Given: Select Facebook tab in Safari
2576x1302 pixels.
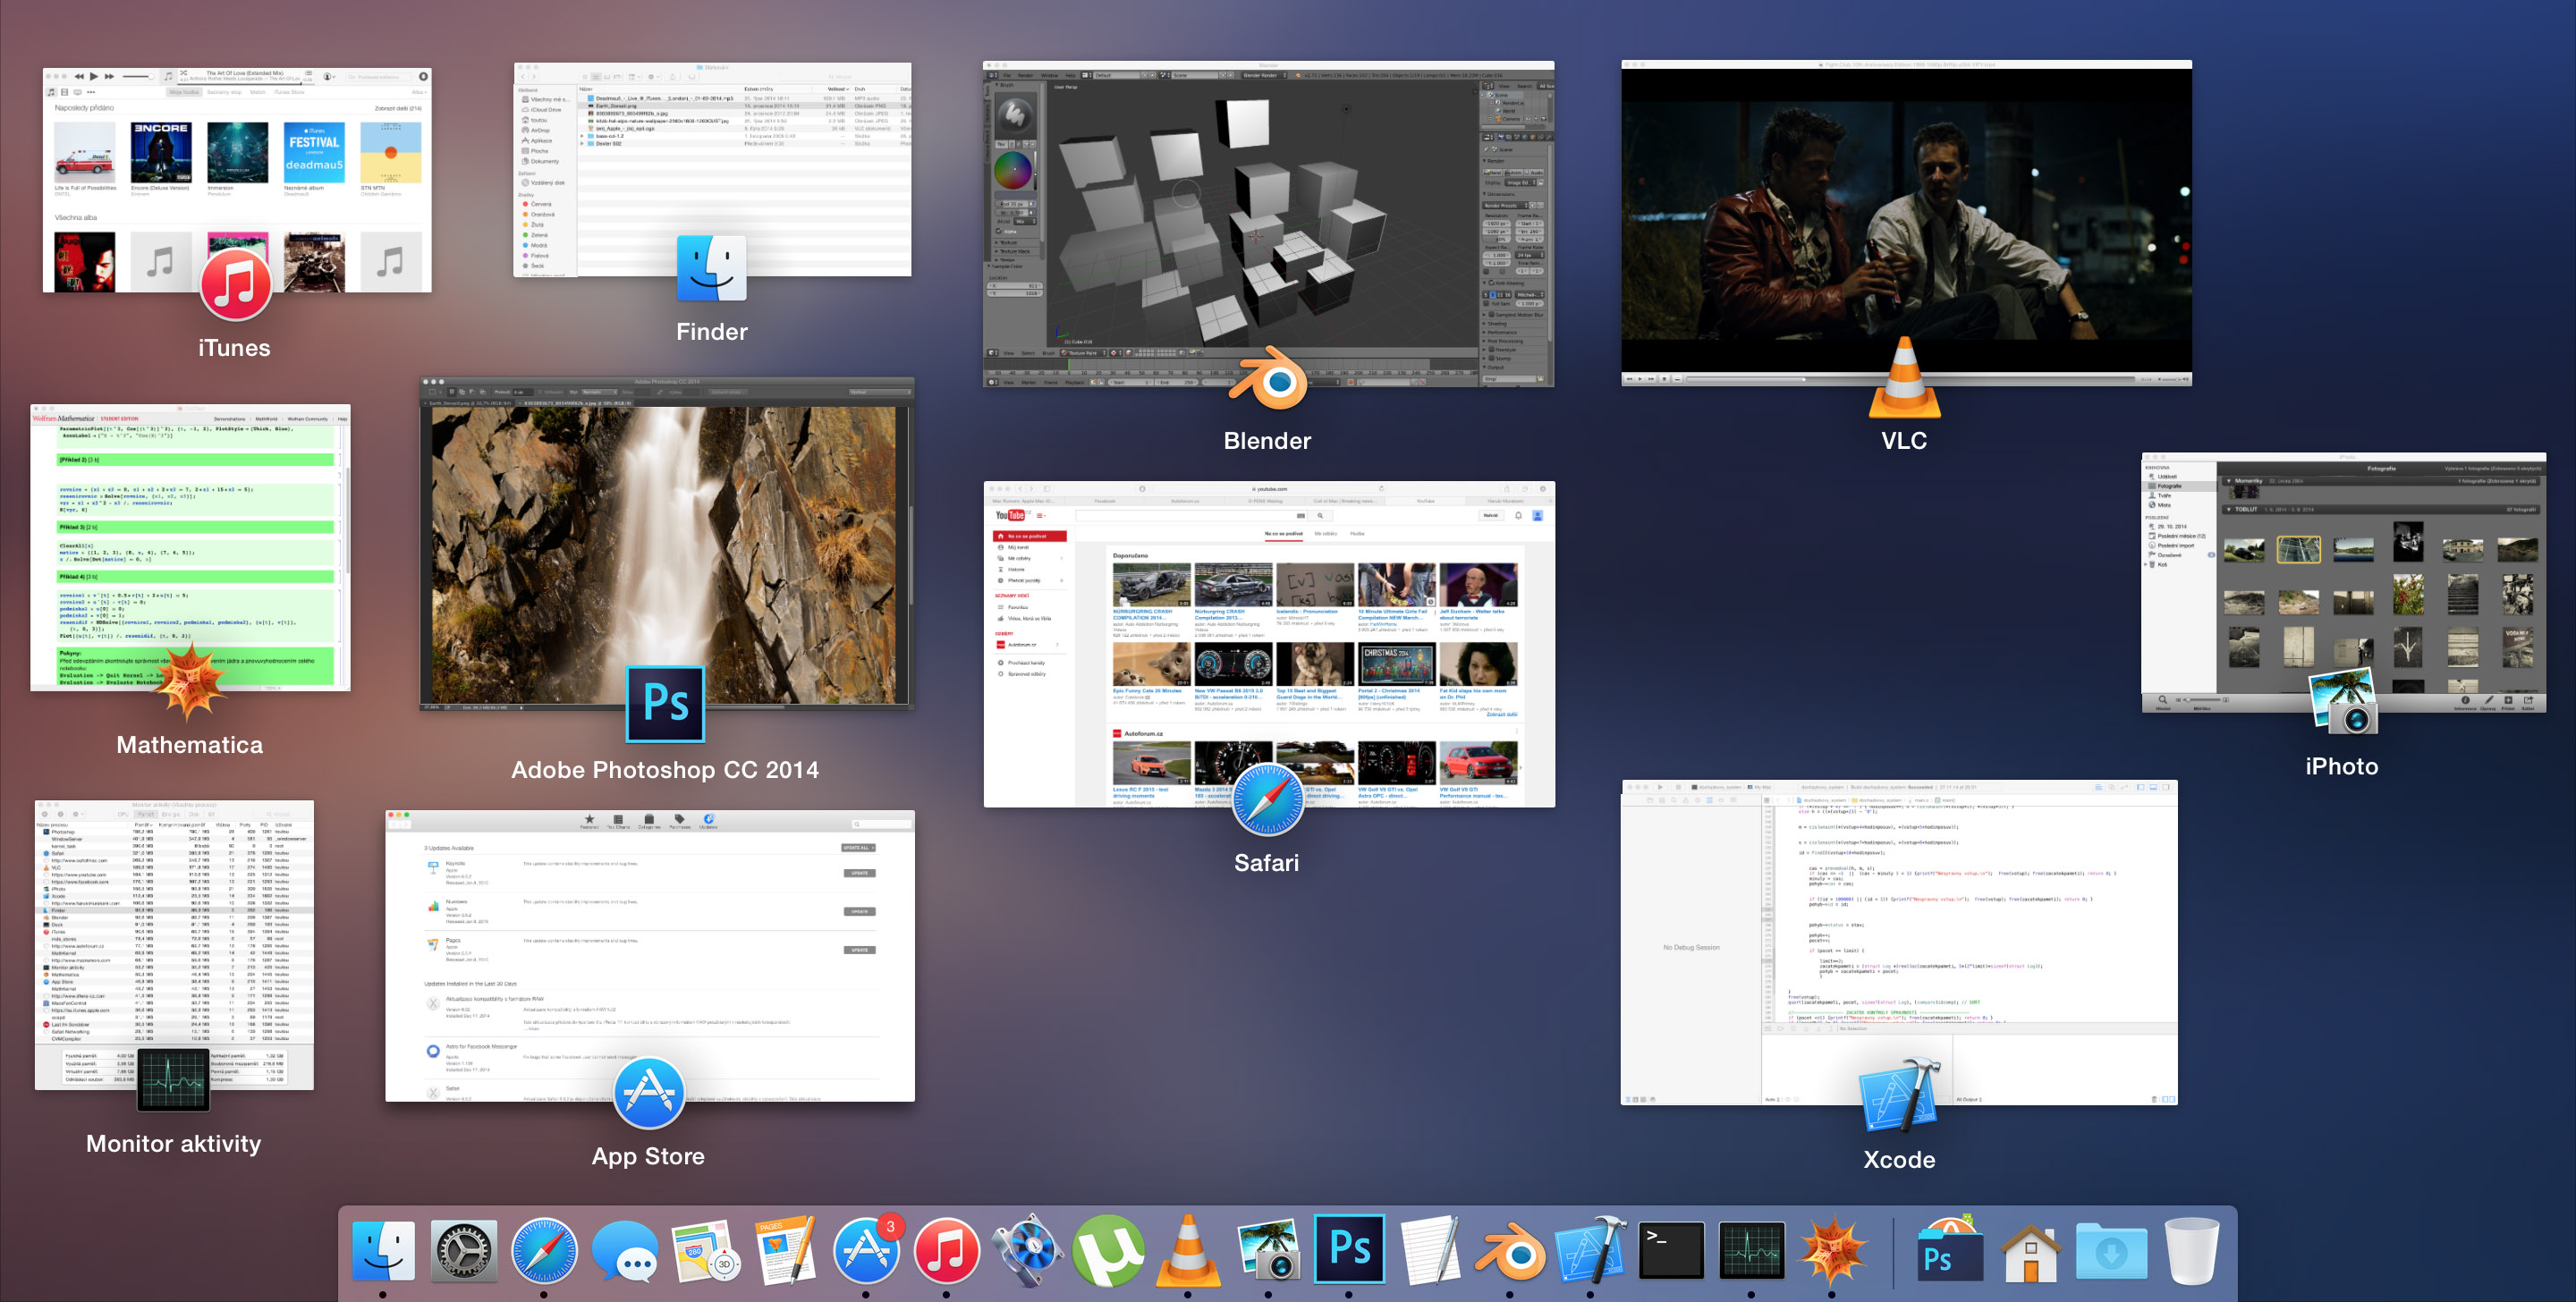Looking at the screenshot, I should coord(1105,501).
